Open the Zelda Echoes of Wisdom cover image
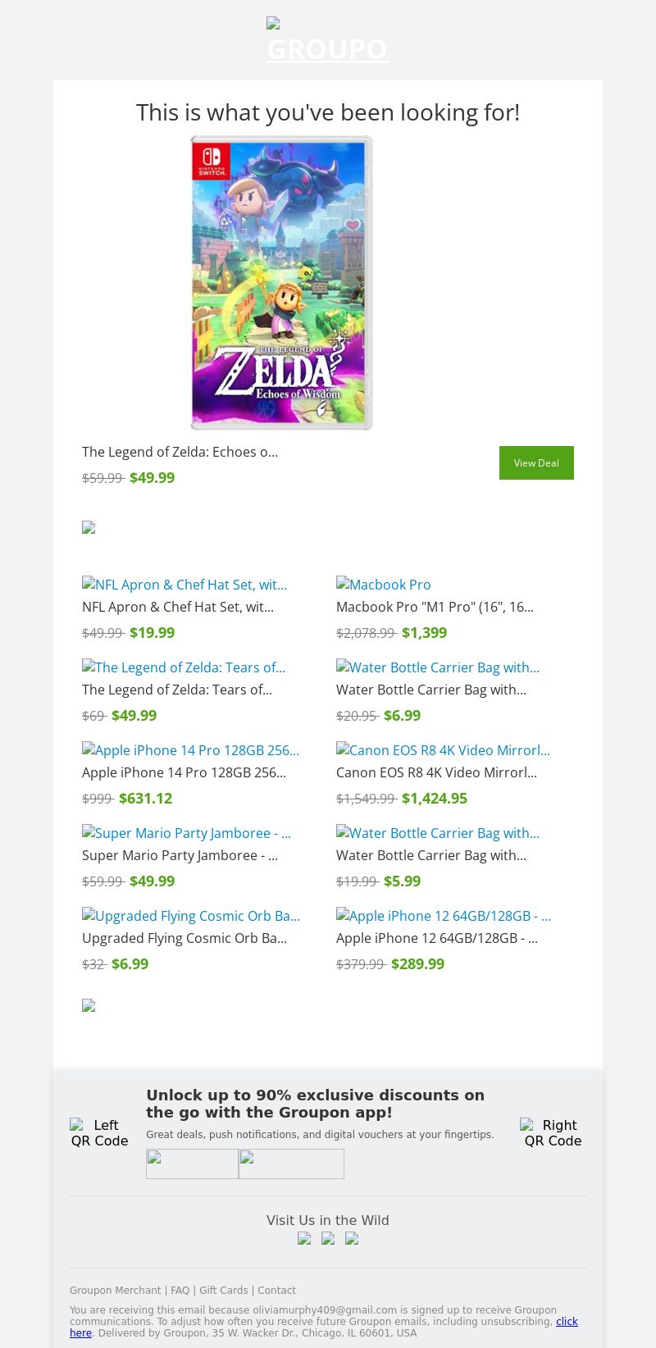The height and width of the screenshot is (1348, 656). click(281, 283)
